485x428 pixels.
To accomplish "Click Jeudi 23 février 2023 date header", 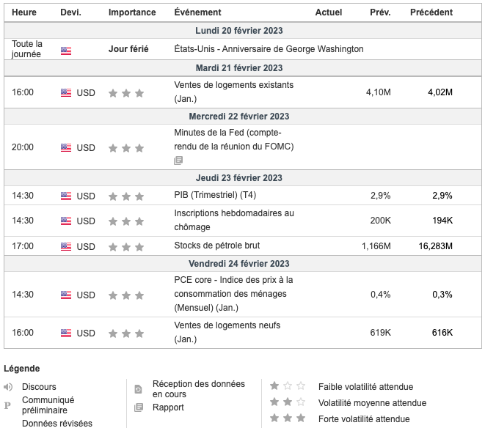I will click(239, 177).
